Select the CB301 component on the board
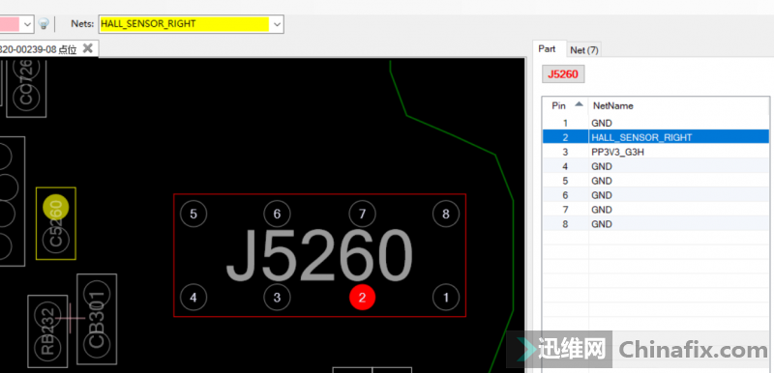Image resolution: width=774 pixels, height=373 pixels. point(97,320)
